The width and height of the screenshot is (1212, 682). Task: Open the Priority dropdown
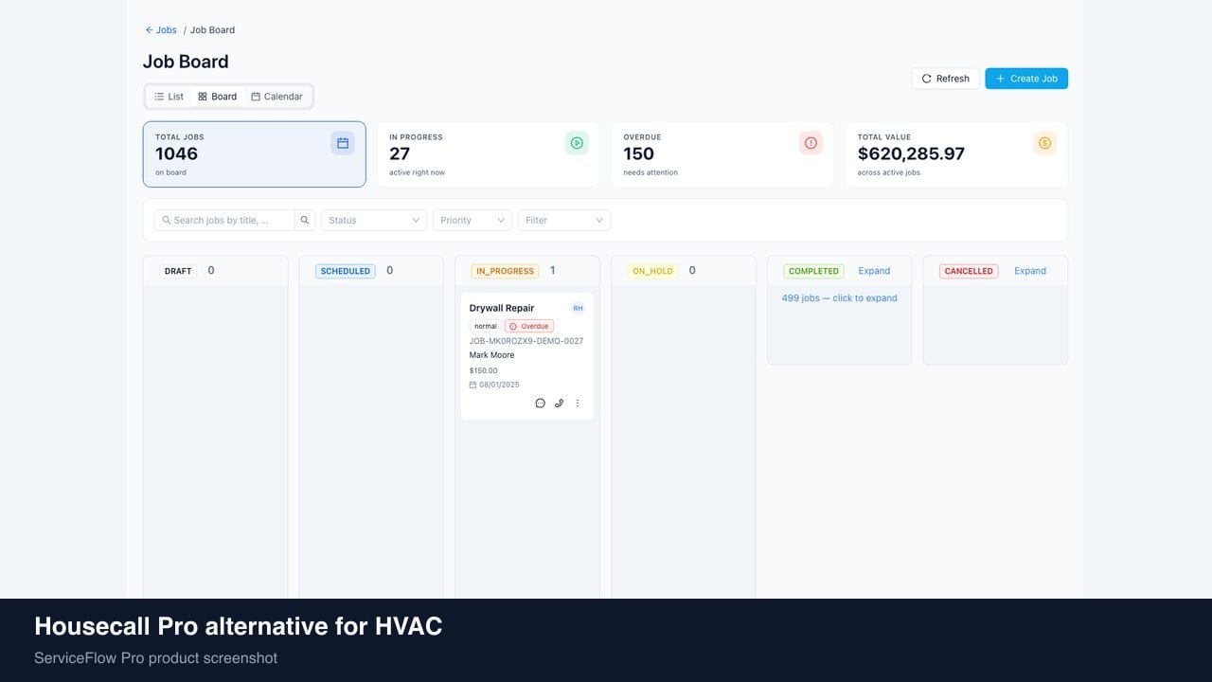(x=472, y=221)
